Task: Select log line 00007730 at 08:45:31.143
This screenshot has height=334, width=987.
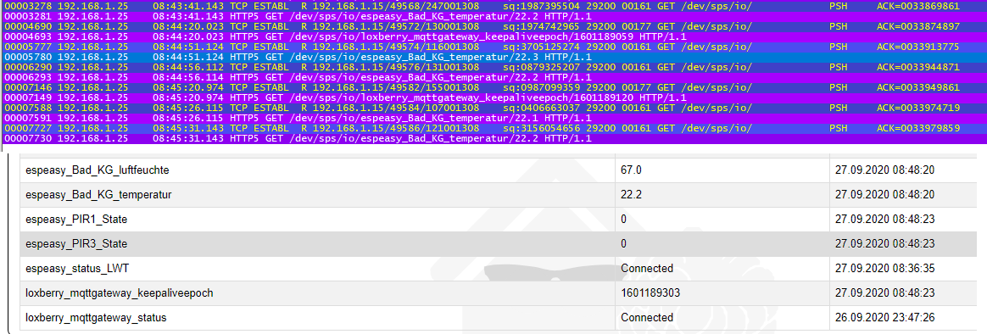Action: click(493, 138)
